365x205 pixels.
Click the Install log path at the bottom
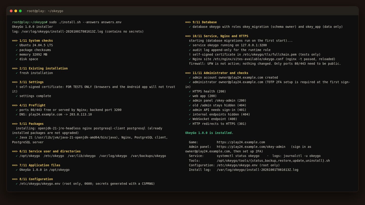pos(258,170)
